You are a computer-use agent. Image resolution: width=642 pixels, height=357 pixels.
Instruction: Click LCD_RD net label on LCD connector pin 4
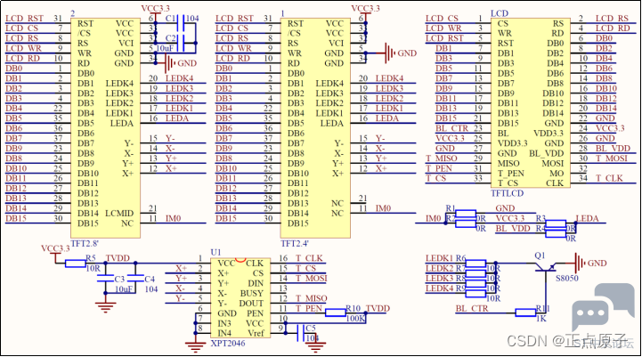[613, 28]
